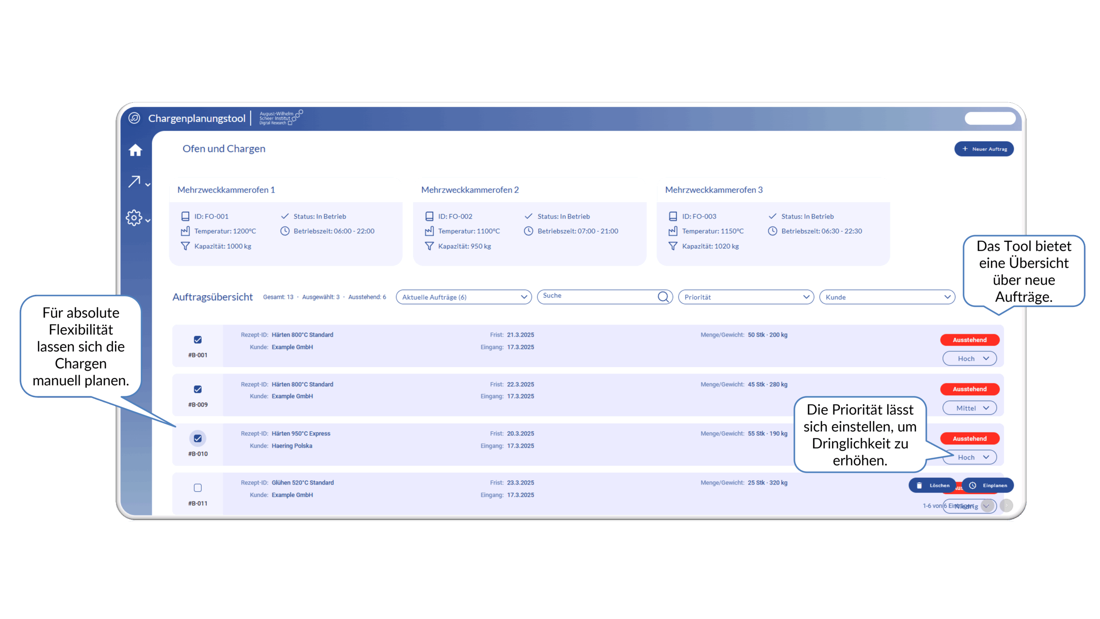This screenshot has height=619, width=1100.
Task: Change priority Hoch of order #B-001
Action: 969,359
